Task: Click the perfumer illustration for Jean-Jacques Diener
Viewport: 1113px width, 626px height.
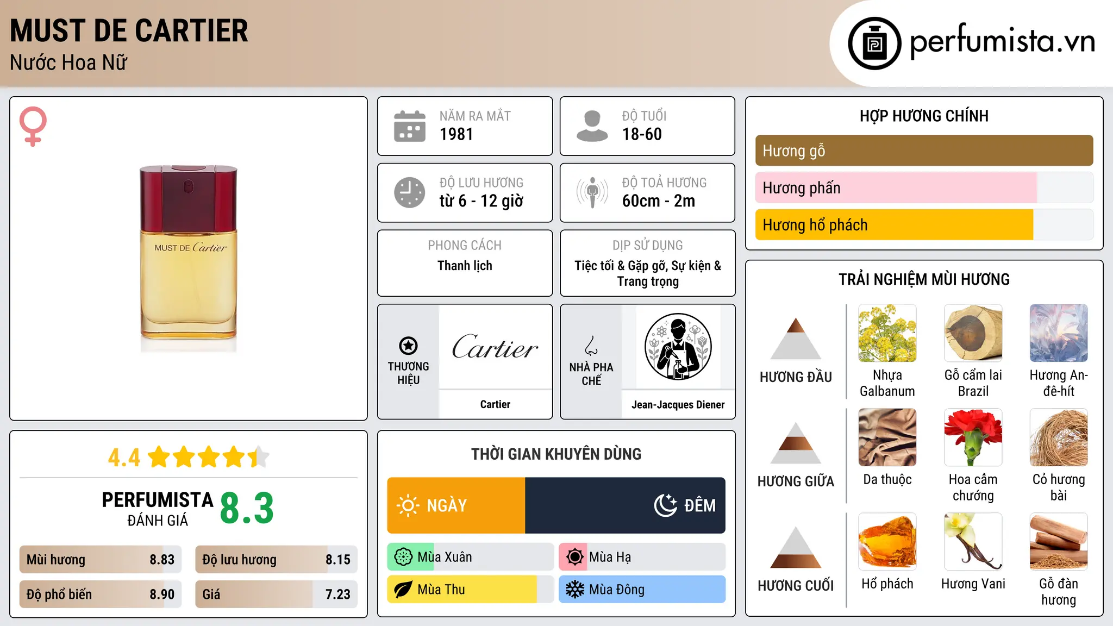Action: tap(678, 347)
